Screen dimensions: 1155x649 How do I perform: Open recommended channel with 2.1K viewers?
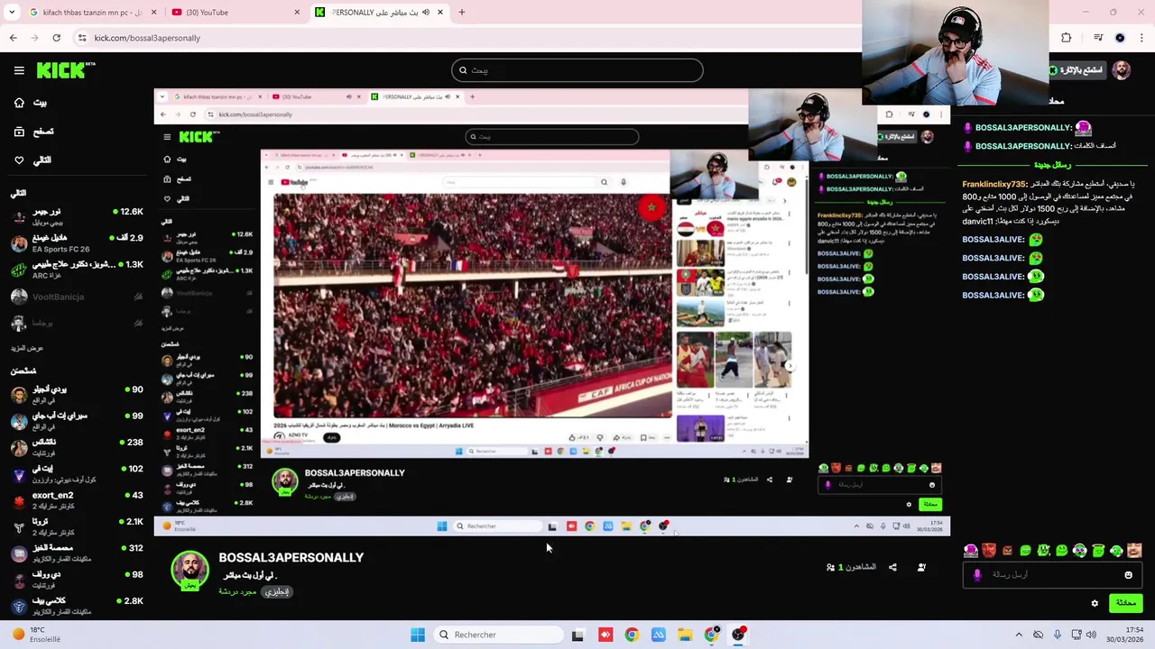[77, 526]
